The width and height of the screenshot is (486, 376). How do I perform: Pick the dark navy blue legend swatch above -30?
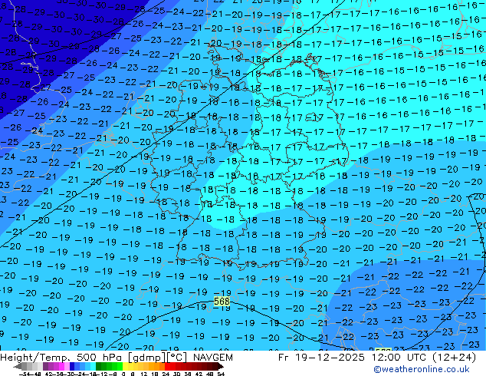point(72,366)
